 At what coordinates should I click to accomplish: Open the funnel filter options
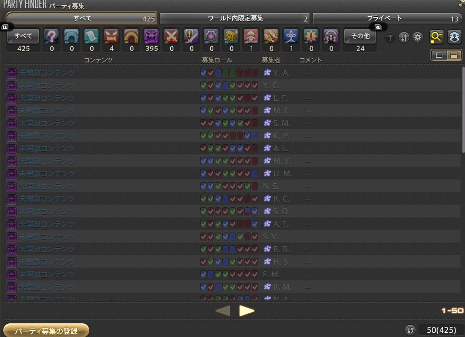point(390,37)
